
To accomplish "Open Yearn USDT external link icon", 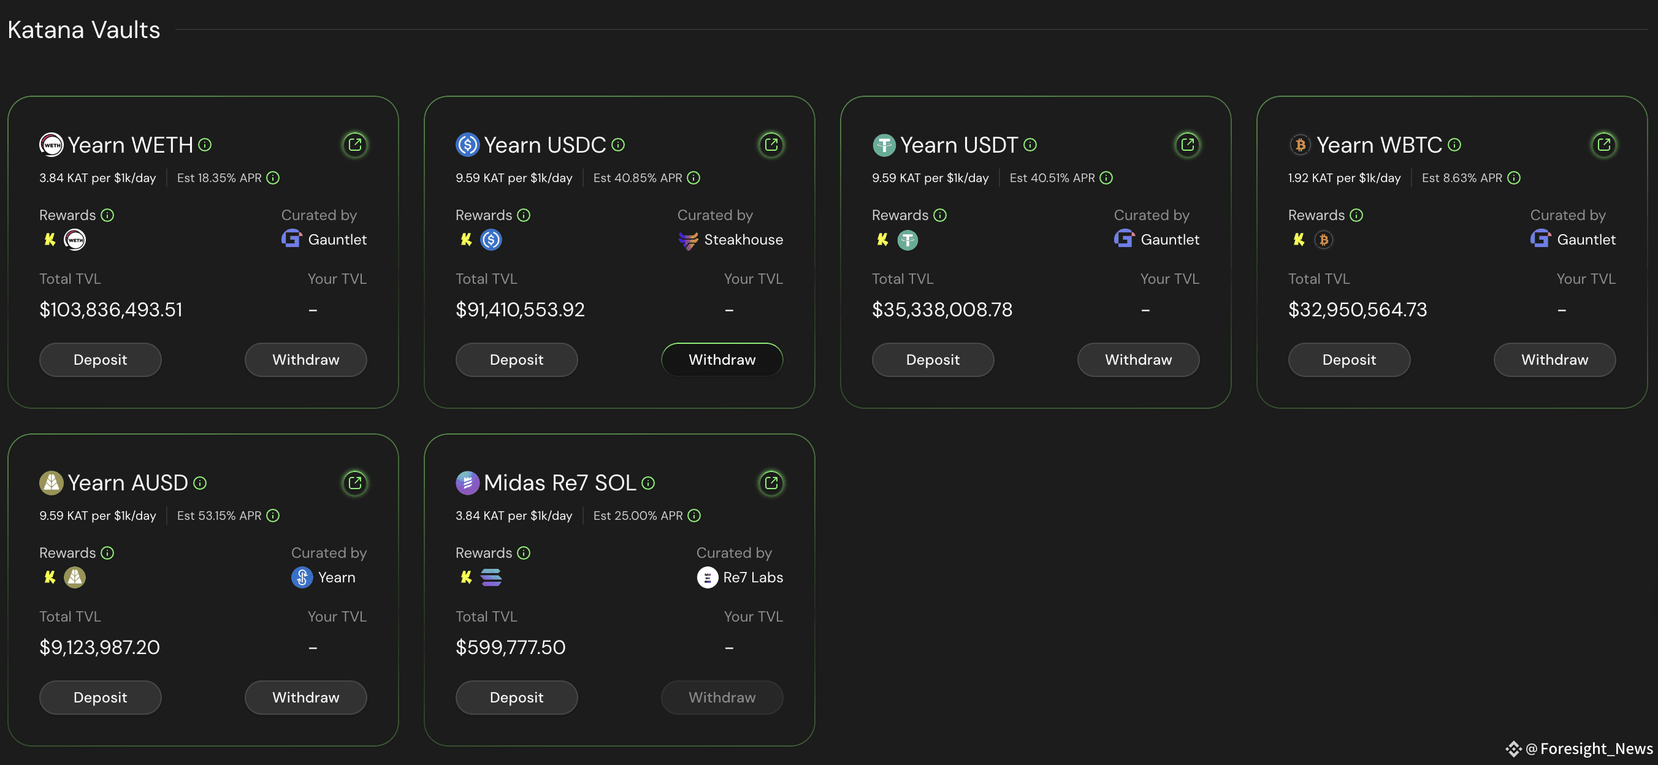I will (1188, 145).
